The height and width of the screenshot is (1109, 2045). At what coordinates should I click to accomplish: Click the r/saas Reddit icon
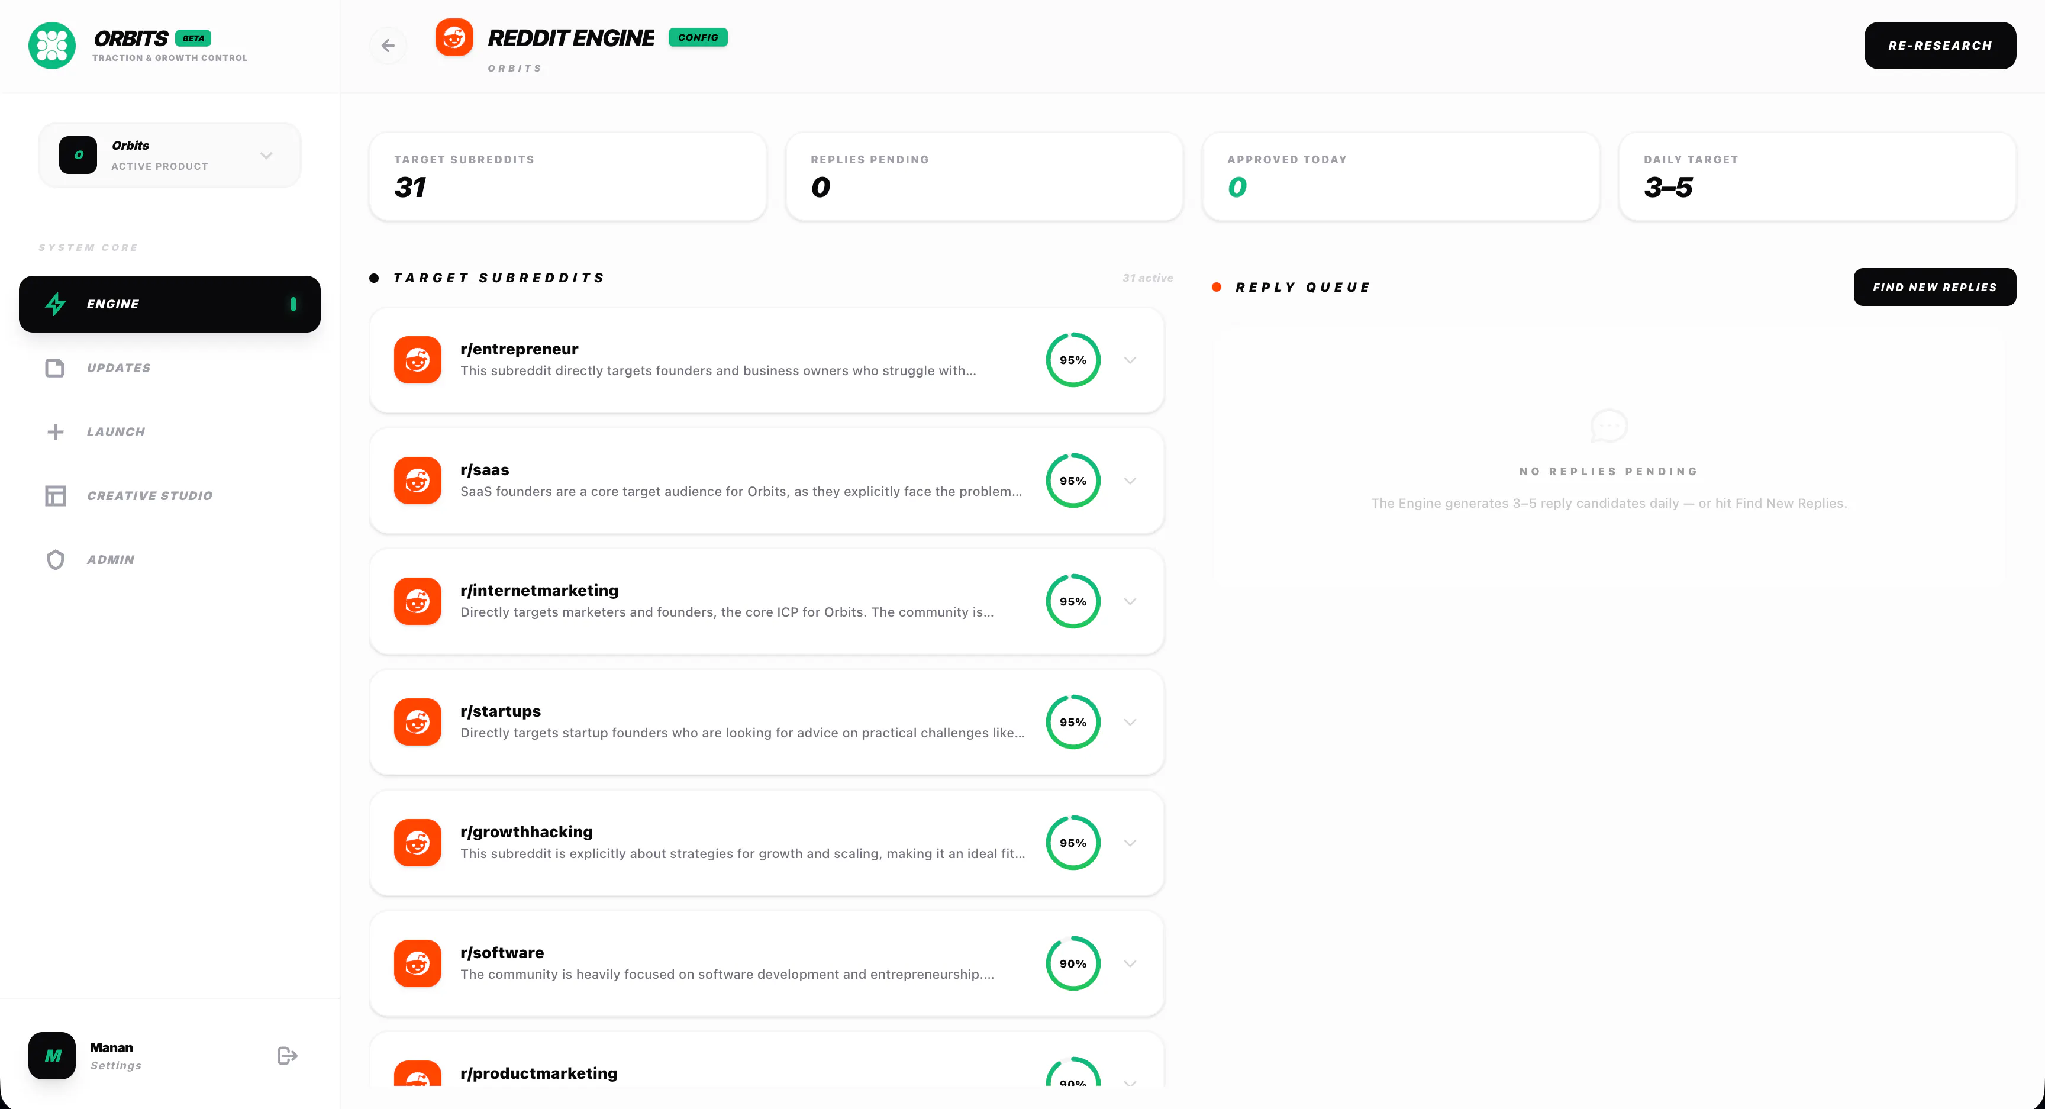418,481
